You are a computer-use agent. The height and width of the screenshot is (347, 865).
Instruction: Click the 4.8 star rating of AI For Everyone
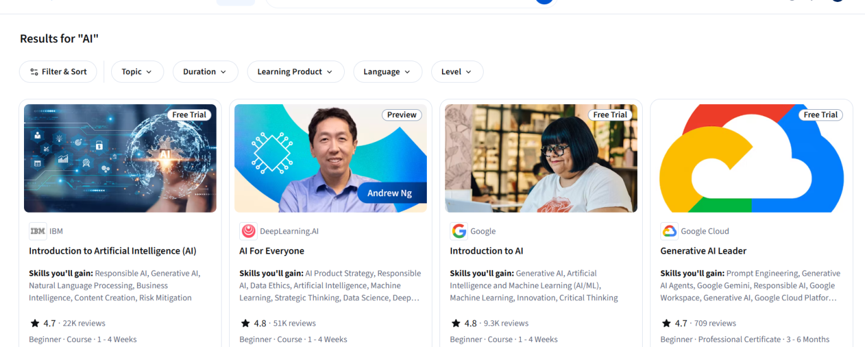(253, 324)
